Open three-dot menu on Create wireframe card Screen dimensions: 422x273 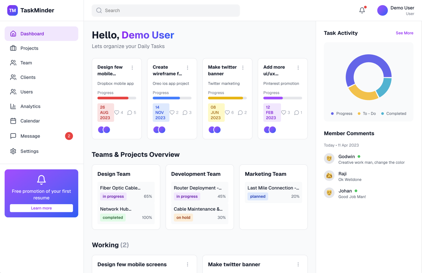point(188,68)
